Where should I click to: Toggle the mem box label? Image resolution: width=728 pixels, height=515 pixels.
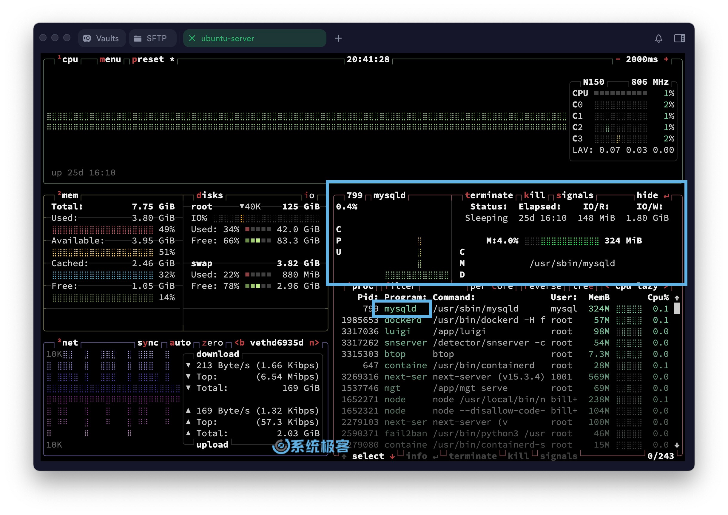click(68, 195)
